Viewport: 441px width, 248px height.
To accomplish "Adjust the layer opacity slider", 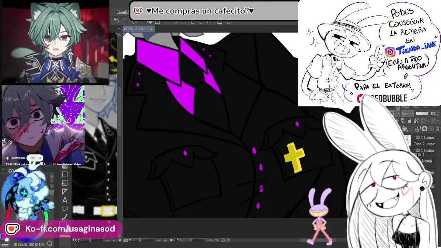I will coord(422,113).
